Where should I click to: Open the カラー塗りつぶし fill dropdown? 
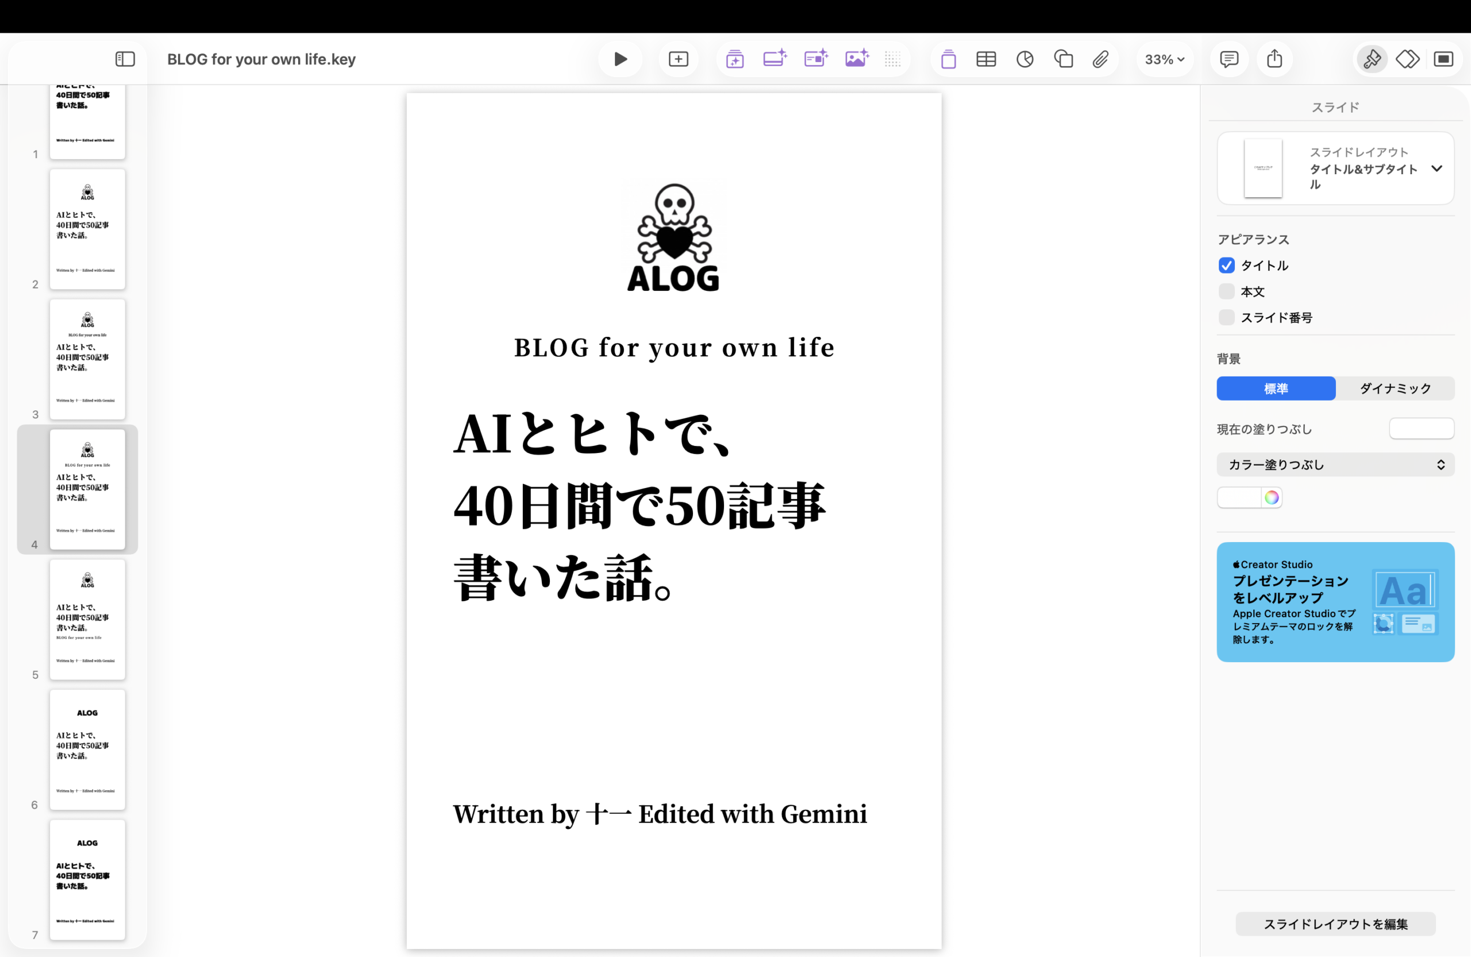pos(1335,465)
